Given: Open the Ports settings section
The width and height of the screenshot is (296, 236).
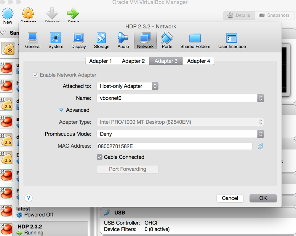Looking at the screenshot, I should (167, 40).
